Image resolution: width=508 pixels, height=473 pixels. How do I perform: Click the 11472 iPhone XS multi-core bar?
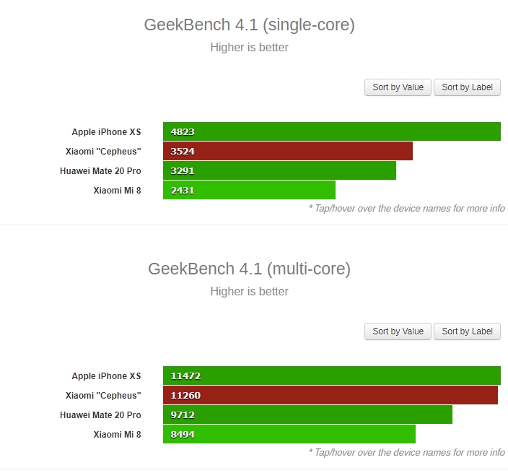(332, 376)
